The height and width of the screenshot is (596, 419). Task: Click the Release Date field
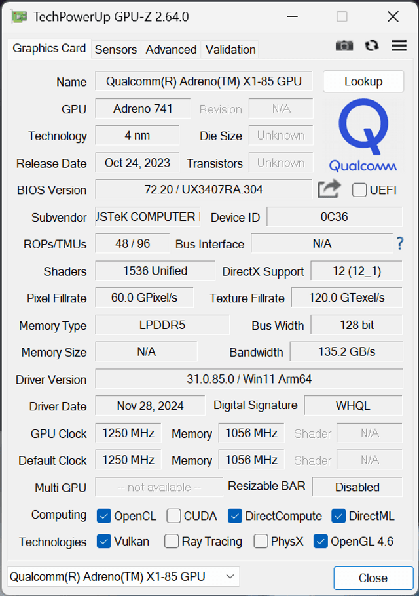137,163
